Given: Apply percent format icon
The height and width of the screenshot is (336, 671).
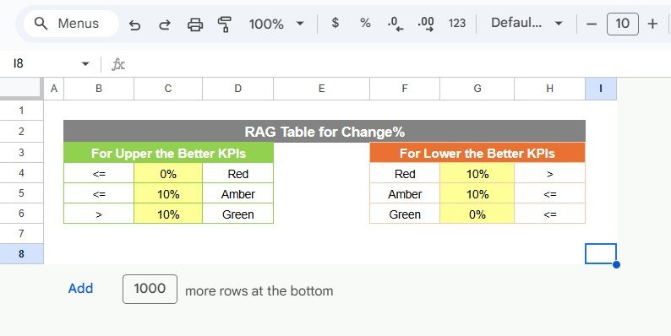Looking at the screenshot, I should (365, 23).
